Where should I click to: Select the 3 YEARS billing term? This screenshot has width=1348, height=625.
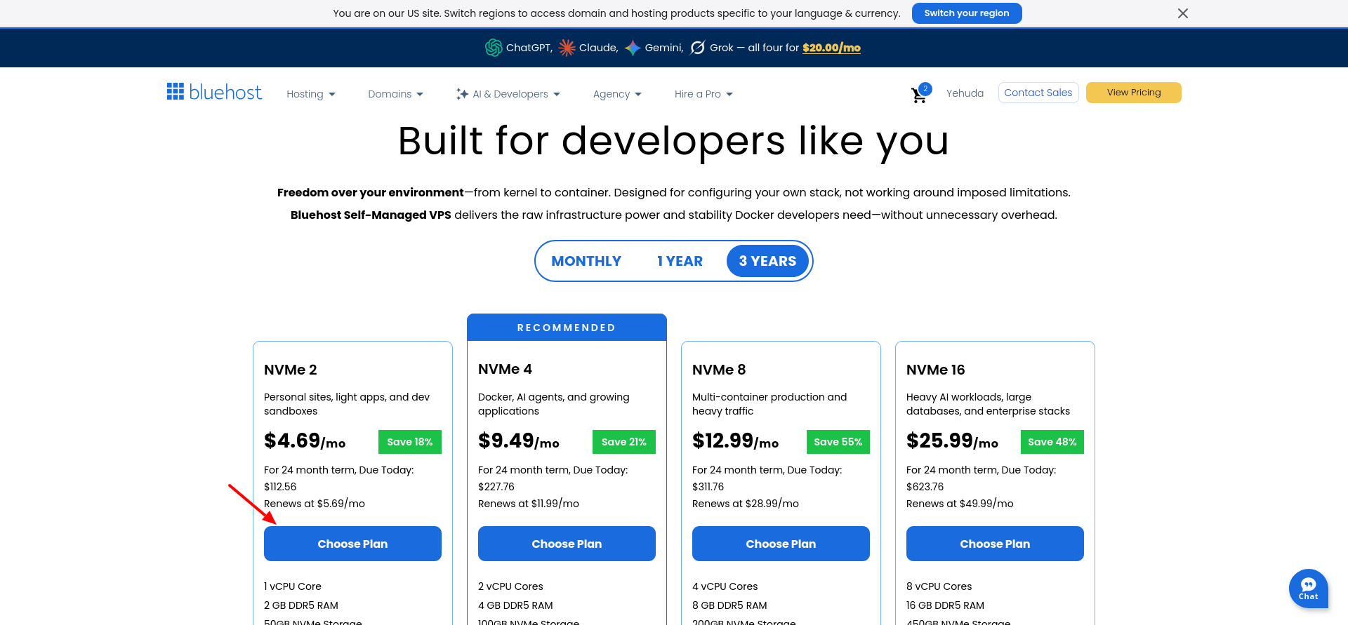(767, 261)
